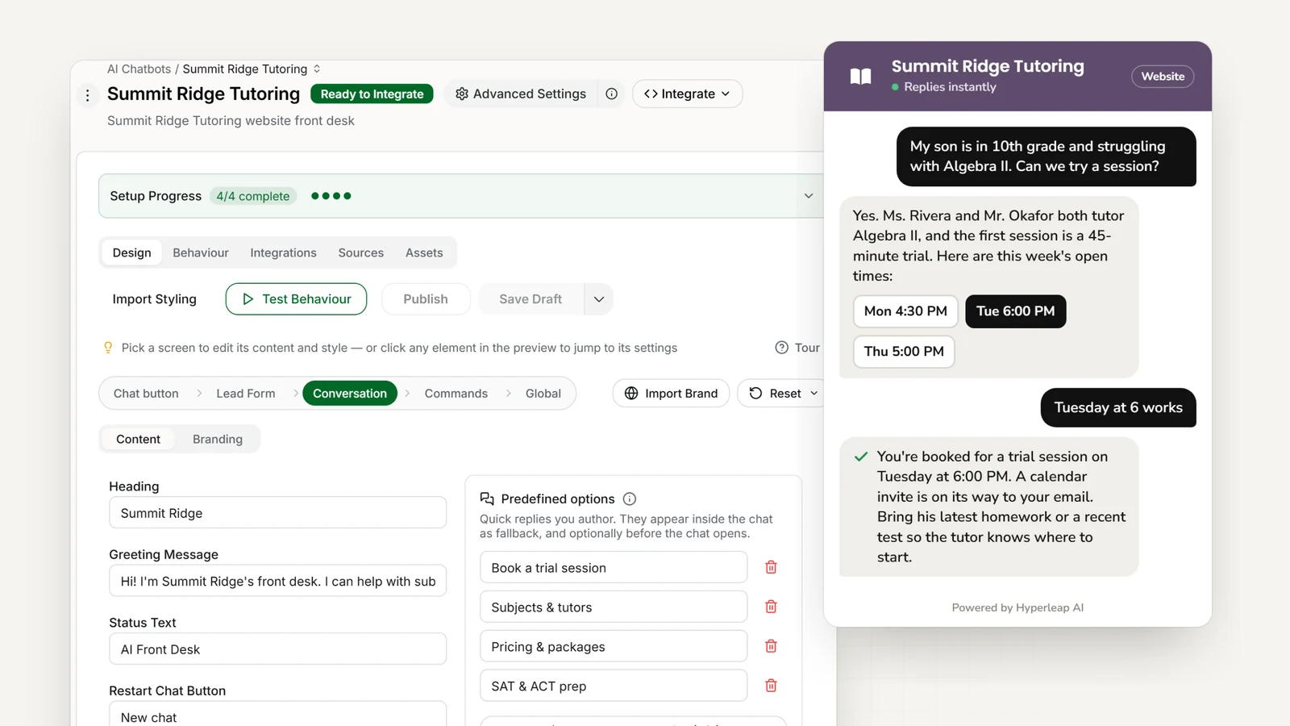
Task: Switch to the Behaviour tab
Action: pos(201,252)
